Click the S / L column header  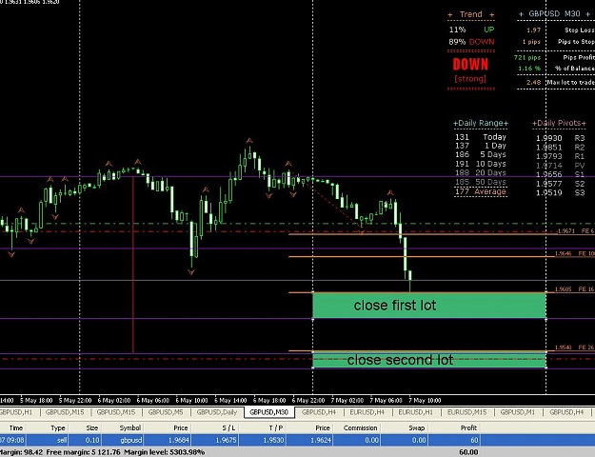coord(228,427)
